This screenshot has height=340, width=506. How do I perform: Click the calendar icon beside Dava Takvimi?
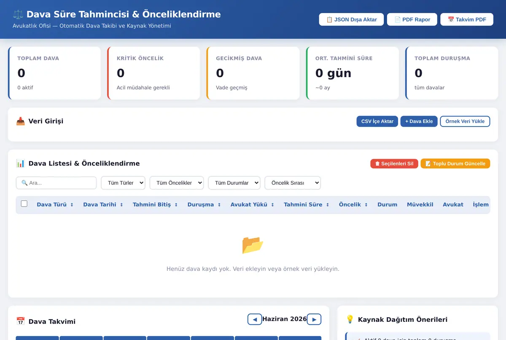pyautogui.click(x=20, y=321)
